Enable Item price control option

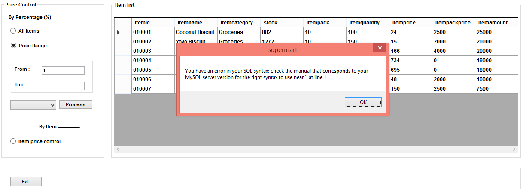tap(13, 141)
